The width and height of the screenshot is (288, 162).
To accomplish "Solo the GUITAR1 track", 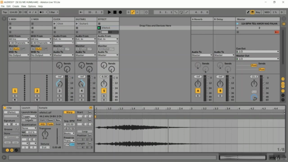I will coord(81,96).
